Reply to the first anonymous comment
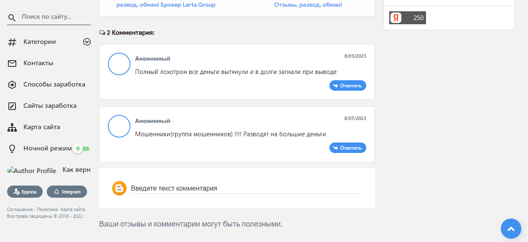The height and width of the screenshot is (242, 528). pyautogui.click(x=347, y=85)
